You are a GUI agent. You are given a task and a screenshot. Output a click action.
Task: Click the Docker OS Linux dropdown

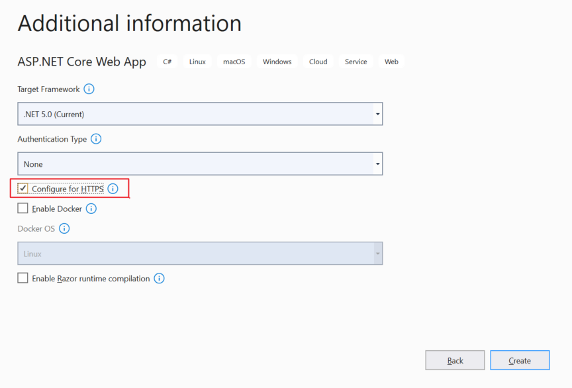point(200,254)
